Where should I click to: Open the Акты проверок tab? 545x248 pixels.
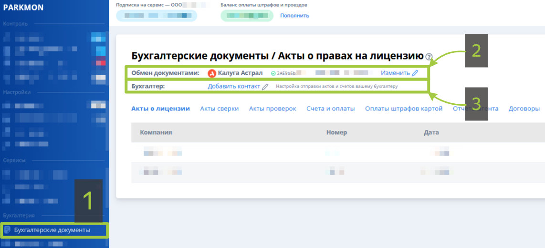(272, 109)
